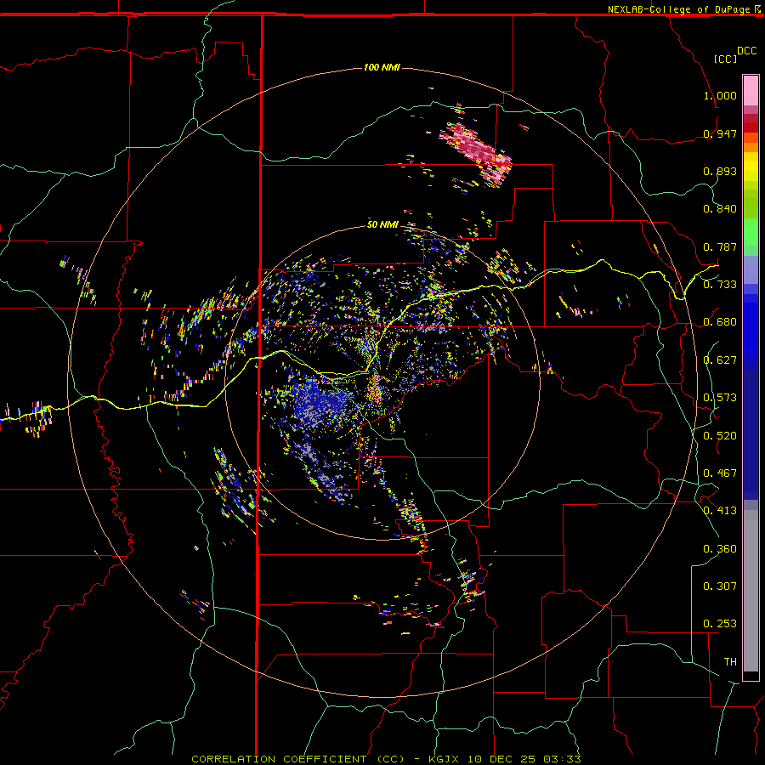Click the 0.733 scale value
The image size is (765, 765).
(720, 284)
